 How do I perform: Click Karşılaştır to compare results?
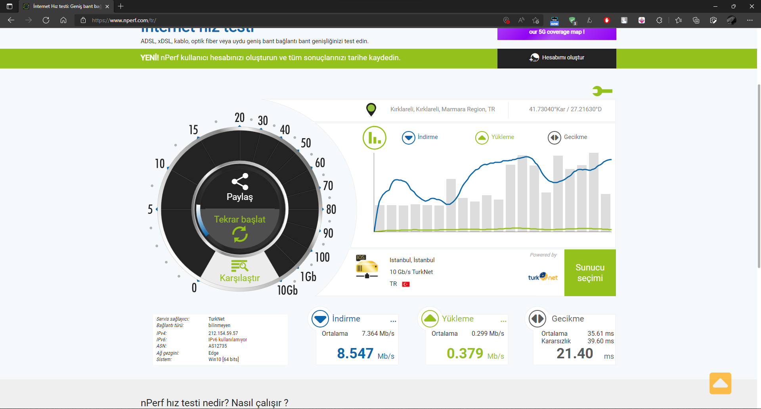tap(240, 271)
